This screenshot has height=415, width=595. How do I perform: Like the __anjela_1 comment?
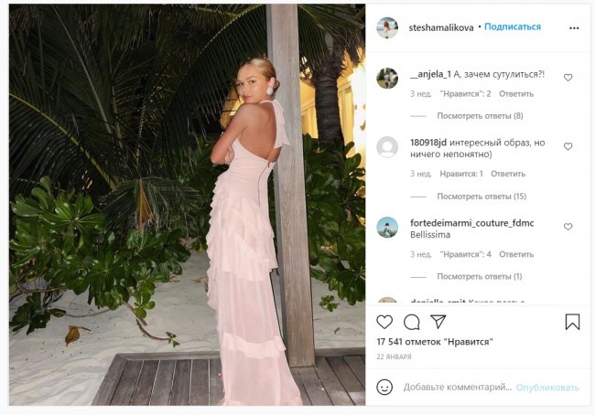click(568, 78)
